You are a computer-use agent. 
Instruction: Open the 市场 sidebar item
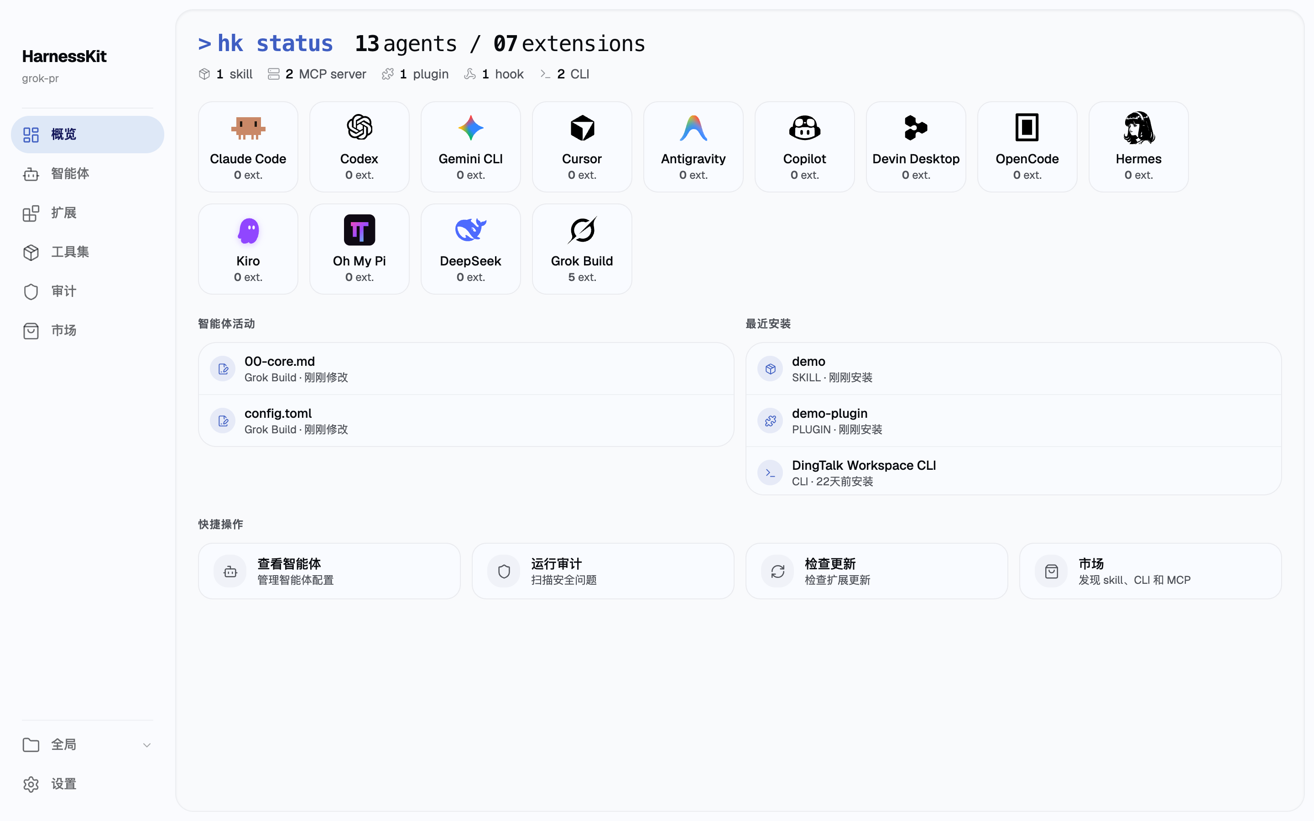point(88,330)
